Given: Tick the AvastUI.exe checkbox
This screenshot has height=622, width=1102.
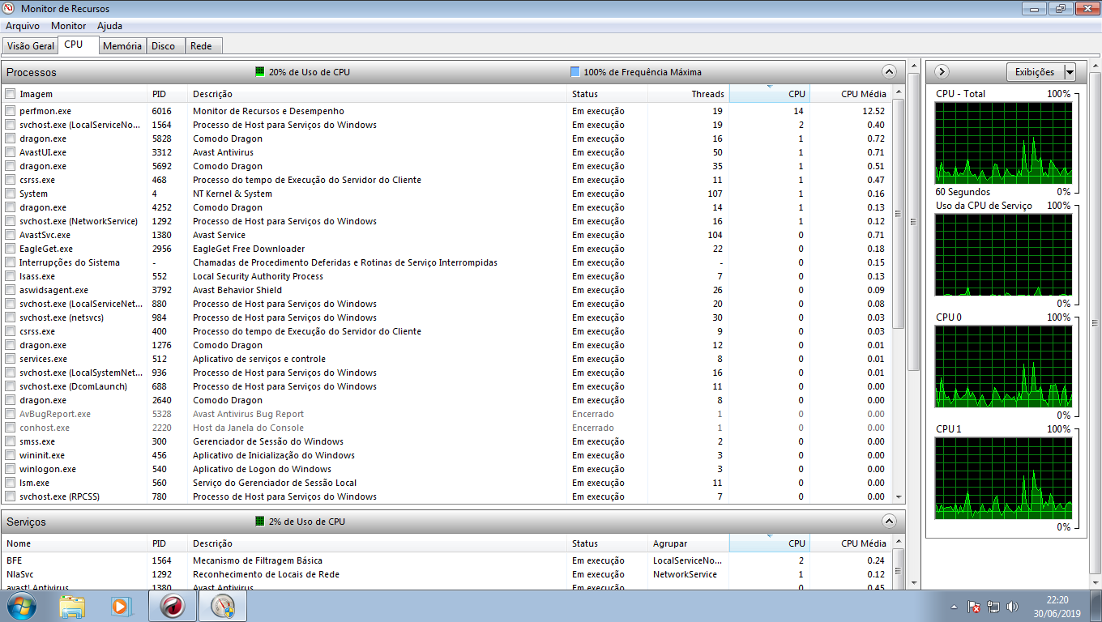Looking at the screenshot, I should click(x=10, y=152).
